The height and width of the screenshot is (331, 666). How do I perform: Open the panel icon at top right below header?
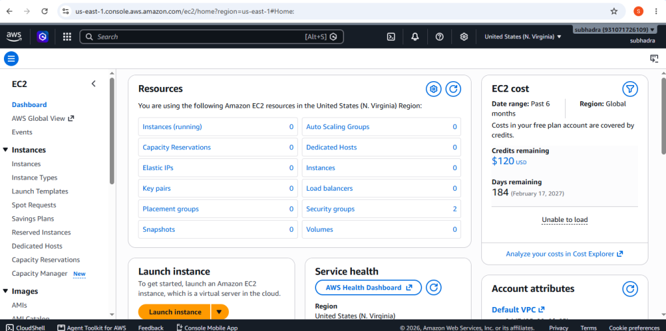(654, 58)
